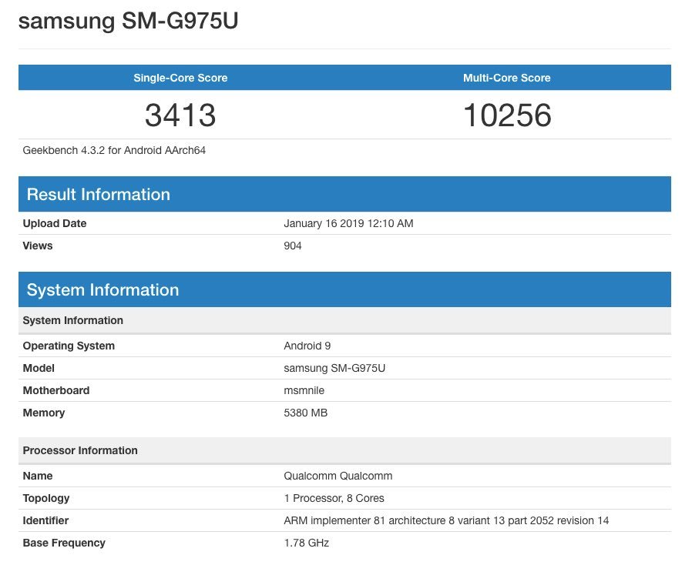Select the ARM implementer Identifier value
The width and height of the screenshot is (692, 565).
click(x=446, y=520)
